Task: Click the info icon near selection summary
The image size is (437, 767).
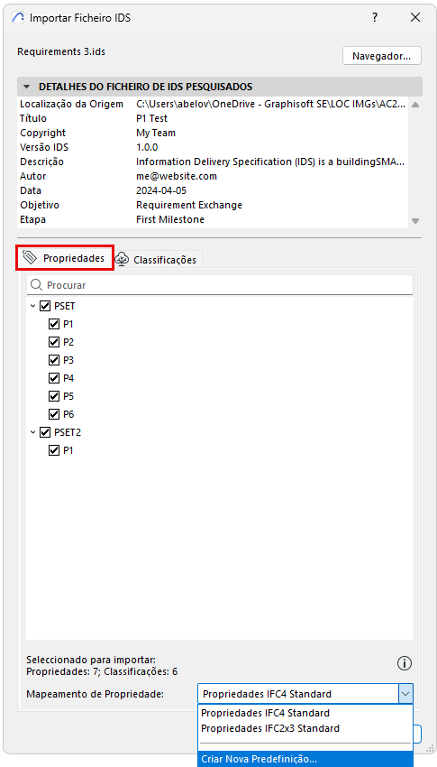Action: pyautogui.click(x=405, y=663)
